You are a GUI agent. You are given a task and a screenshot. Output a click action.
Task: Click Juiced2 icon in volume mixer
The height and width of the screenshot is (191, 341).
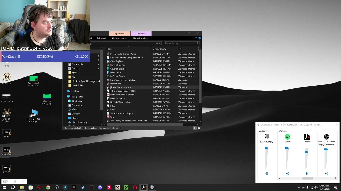click(307, 137)
